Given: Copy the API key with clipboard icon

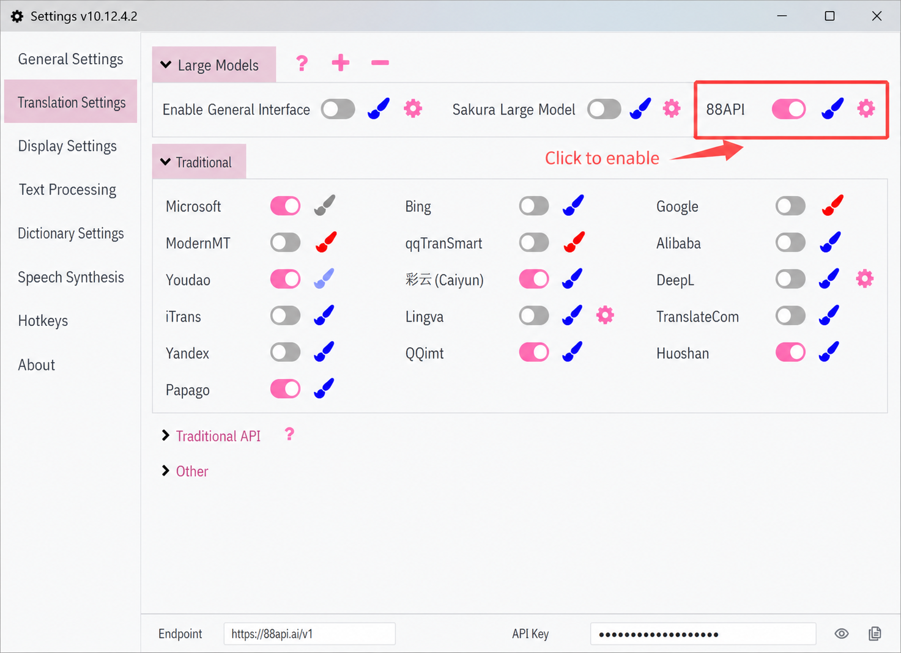Looking at the screenshot, I should [875, 633].
